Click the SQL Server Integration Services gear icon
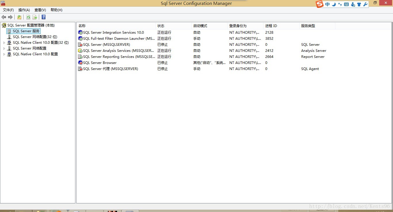Image resolution: width=393 pixels, height=212 pixels. point(80,33)
